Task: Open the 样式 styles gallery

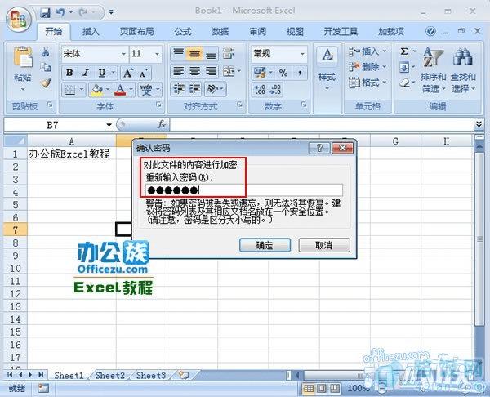Action: click(x=327, y=69)
